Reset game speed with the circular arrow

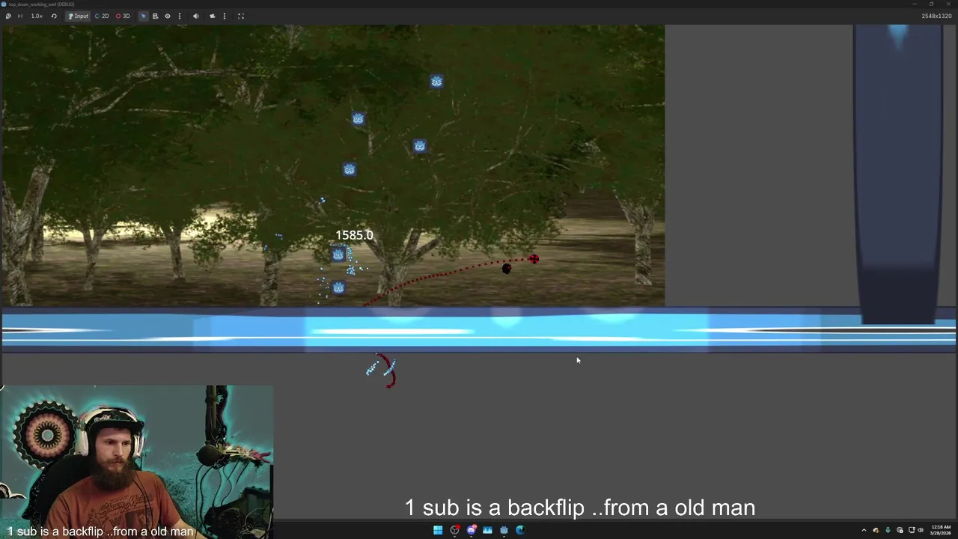point(54,16)
